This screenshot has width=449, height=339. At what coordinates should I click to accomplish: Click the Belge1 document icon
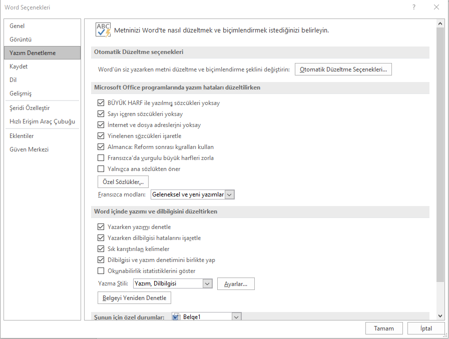pyautogui.click(x=176, y=317)
